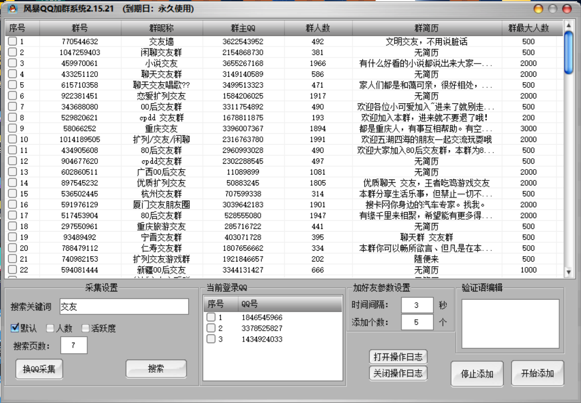This screenshot has height=403, width=581.
Task: Focus the 添加个数 count field
Action: click(417, 323)
